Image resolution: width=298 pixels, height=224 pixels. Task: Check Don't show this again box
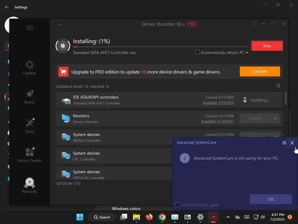coord(178,205)
